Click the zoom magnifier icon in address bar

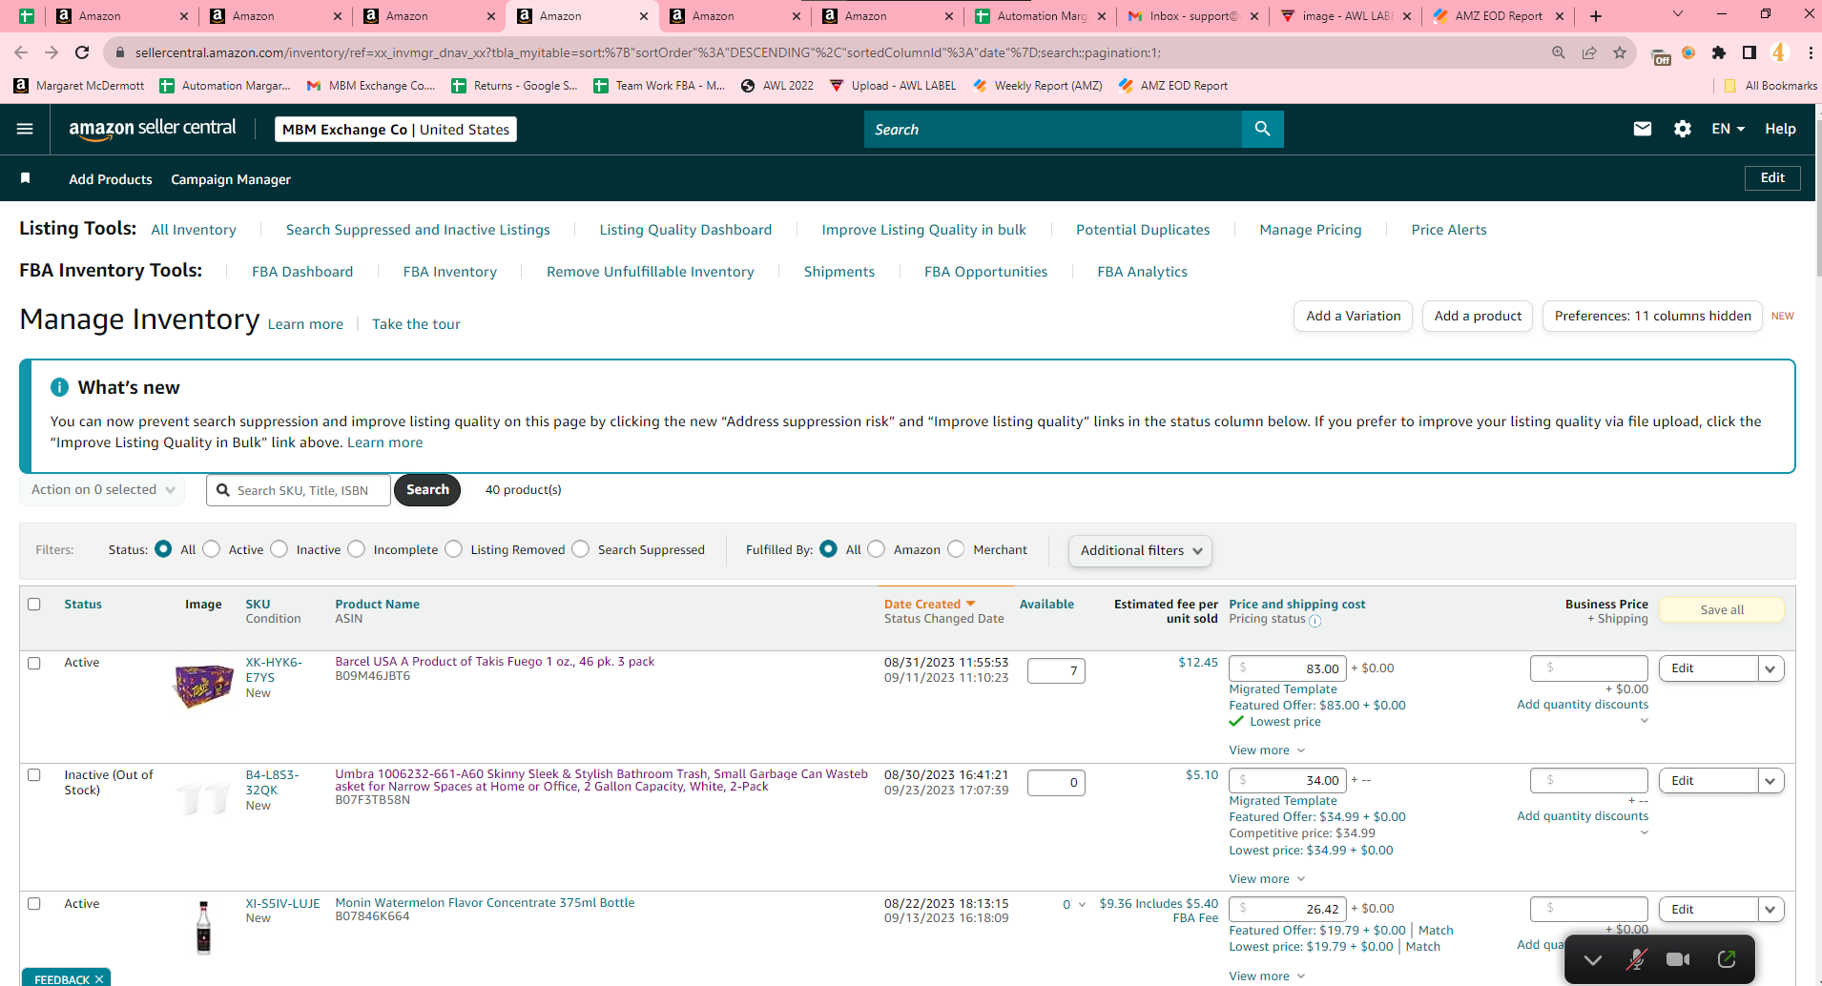click(x=1559, y=52)
